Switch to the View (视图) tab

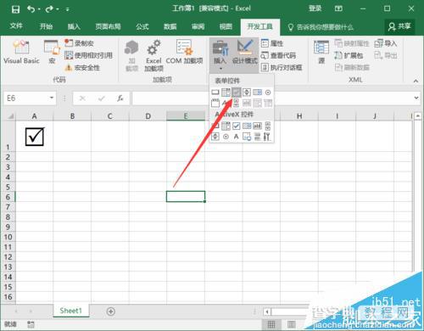226,26
